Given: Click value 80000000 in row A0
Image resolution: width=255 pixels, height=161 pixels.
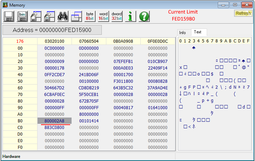Looking at the screenshot, I should (x=89, y=114).
